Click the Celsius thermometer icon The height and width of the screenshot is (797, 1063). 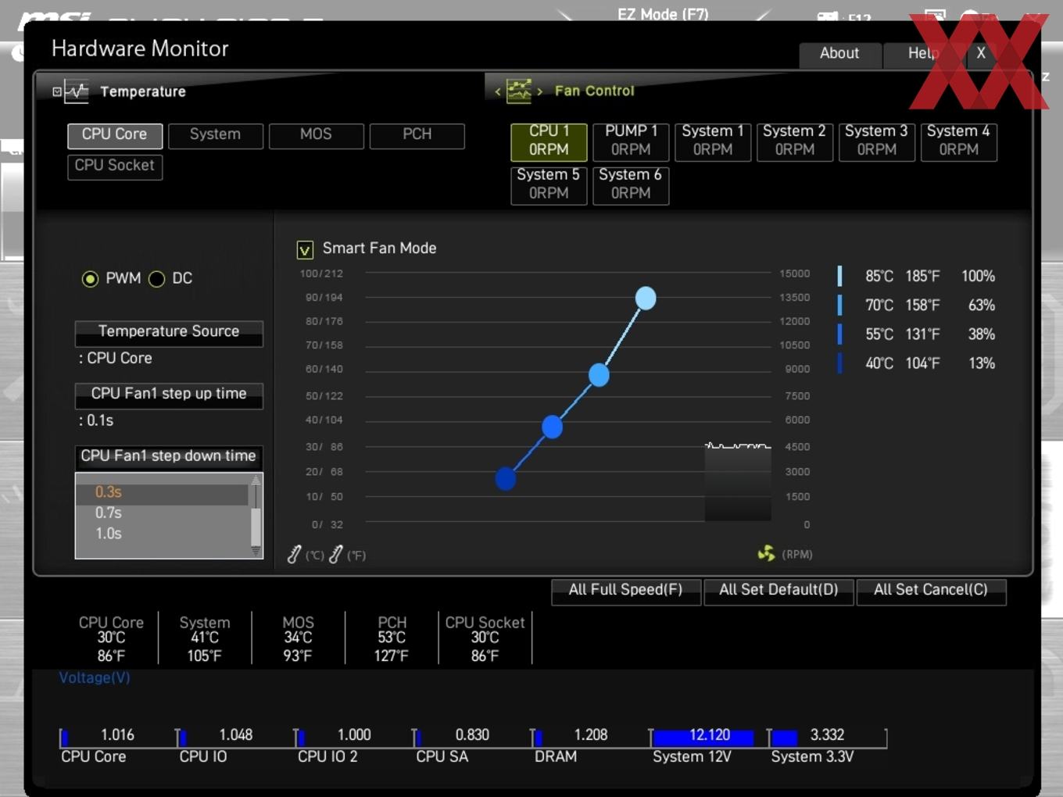coord(294,555)
